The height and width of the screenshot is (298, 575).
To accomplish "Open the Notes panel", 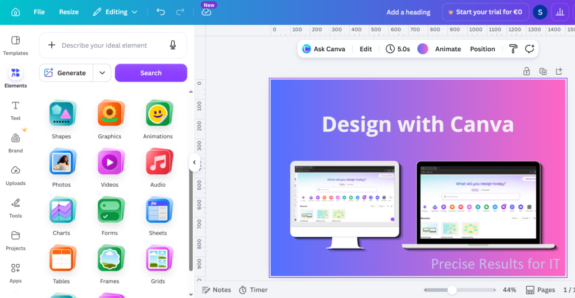I will (x=217, y=290).
